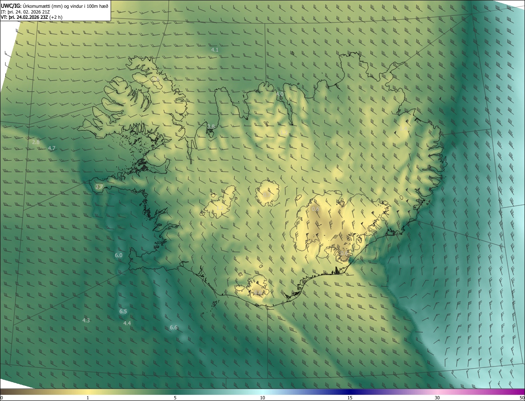Click the 1.4 value in East Iceland
525x401 pixels.
(x=404, y=128)
